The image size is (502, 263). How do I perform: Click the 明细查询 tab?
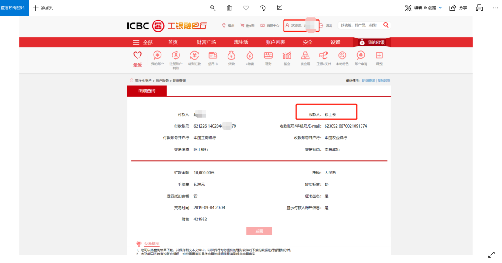point(147,91)
